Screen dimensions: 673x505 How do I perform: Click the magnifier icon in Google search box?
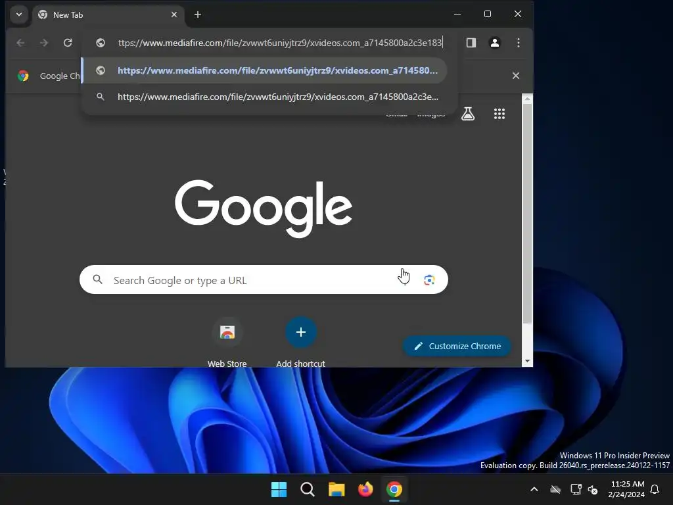click(x=98, y=279)
